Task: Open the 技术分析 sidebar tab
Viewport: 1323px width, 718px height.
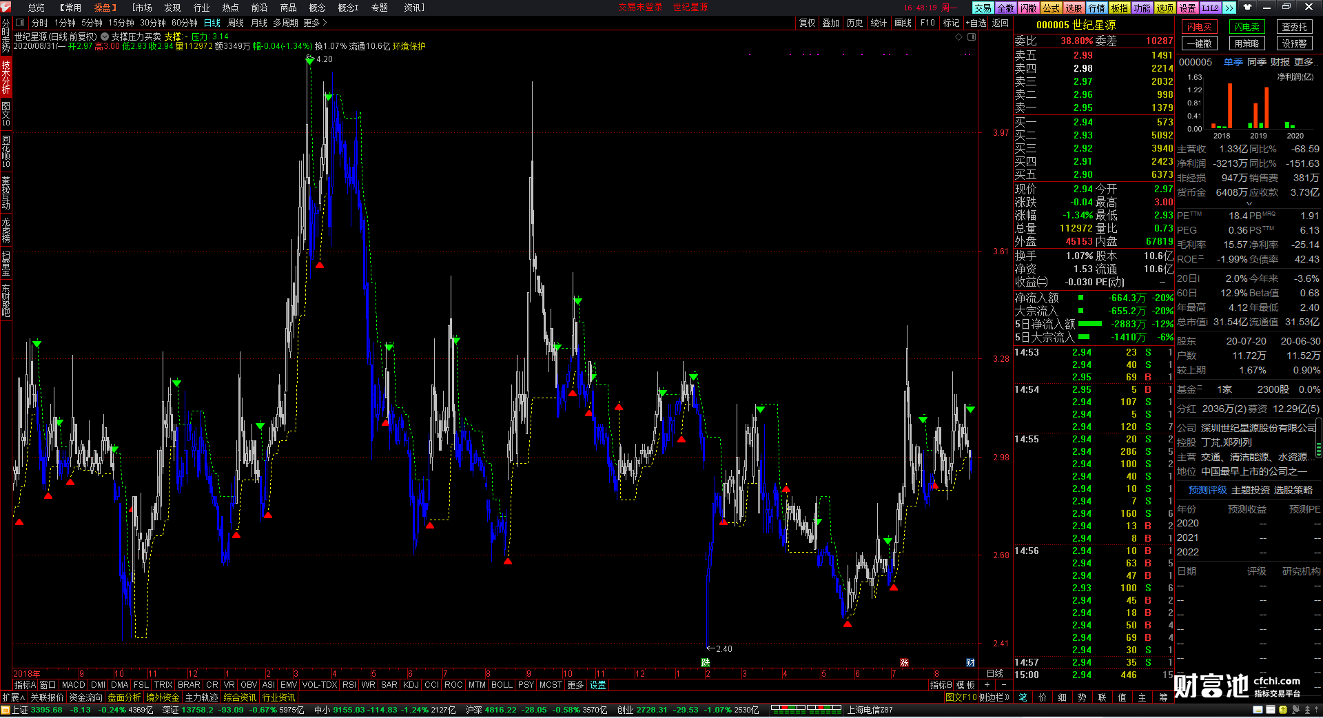Action: click(x=6, y=76)
